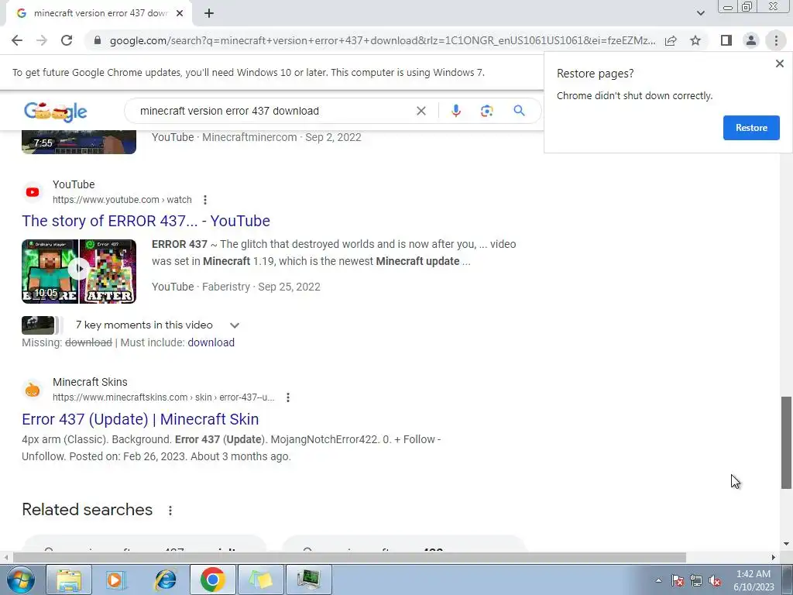Screen dimensions: 793x595
Task: Click the muted volume tray icon
Action: click(x=715, y=580)
